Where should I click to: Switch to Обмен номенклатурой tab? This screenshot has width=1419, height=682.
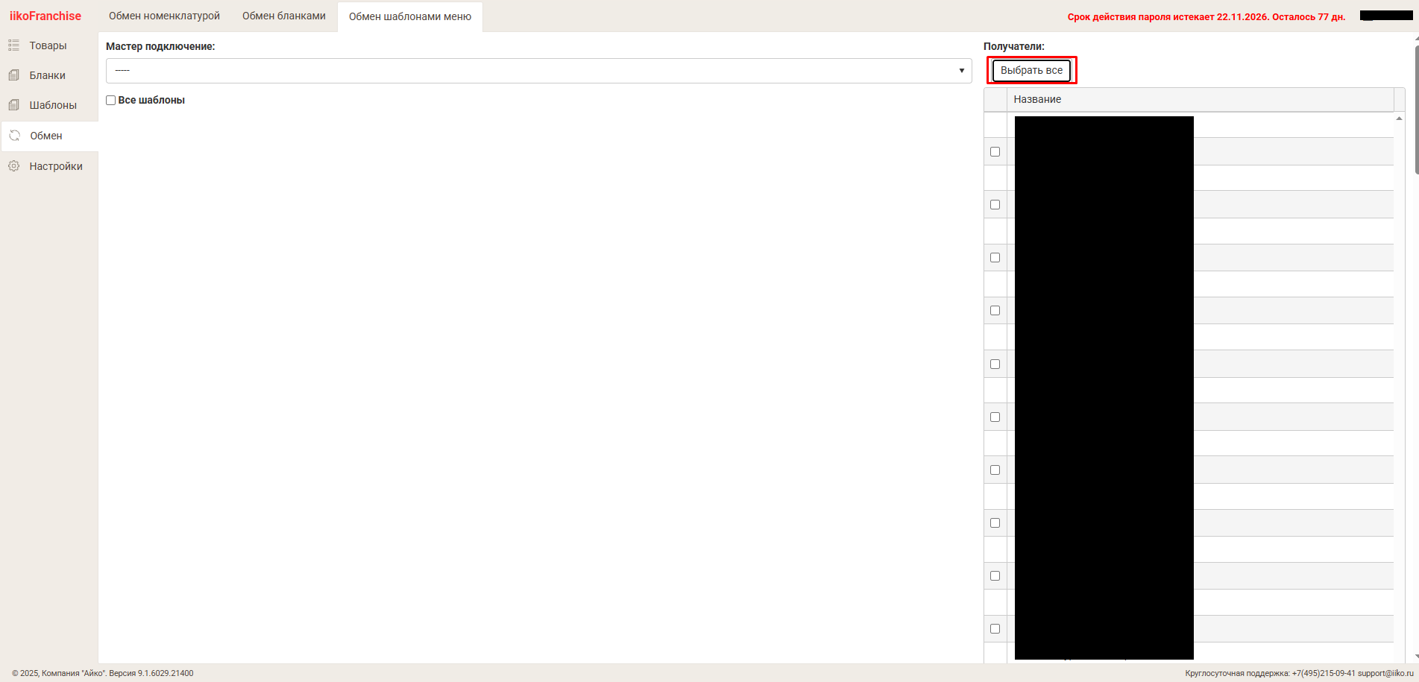(x=164, y=16)
